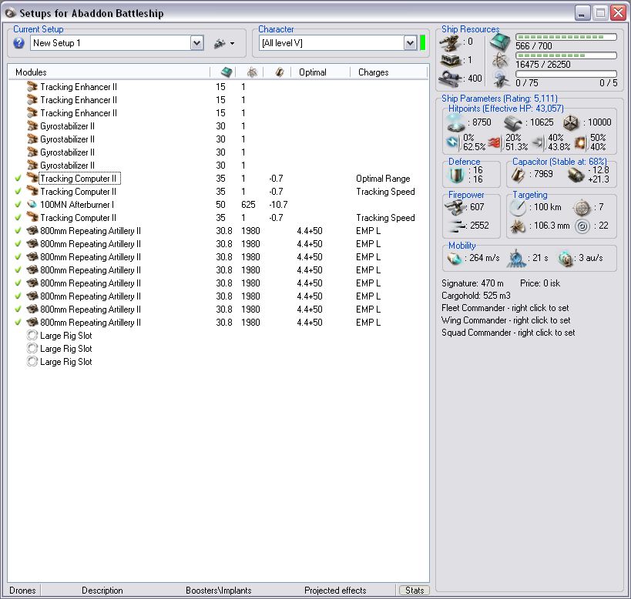Switch to the Drones tab
631x599 pixels.
pyautogui.click(x=22, y=591)
